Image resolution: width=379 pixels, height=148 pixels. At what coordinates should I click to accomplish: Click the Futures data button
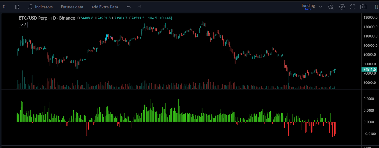(72, 7)
